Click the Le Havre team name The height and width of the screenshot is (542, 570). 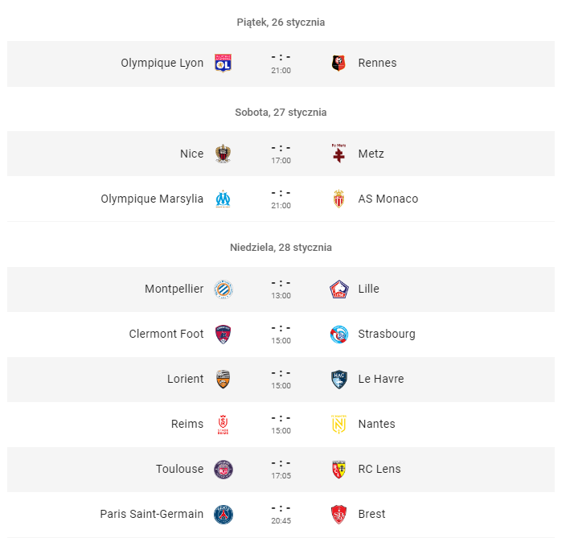[380, 379]
